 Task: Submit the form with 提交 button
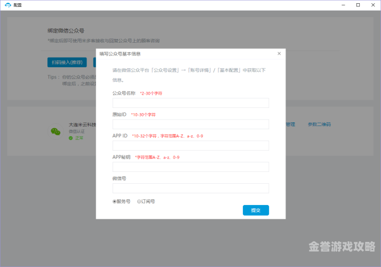(256, 210)
